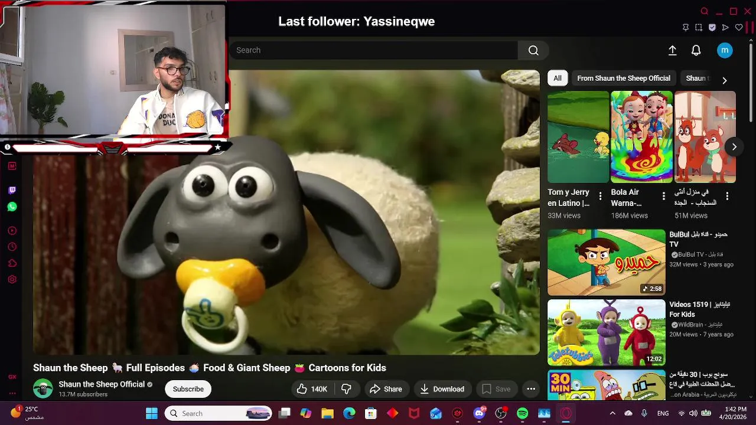Image resolution: width=756 pixels, height=425 pixels.
Task: Show hidden system tray icons chevron
Action: pos(612,413)
